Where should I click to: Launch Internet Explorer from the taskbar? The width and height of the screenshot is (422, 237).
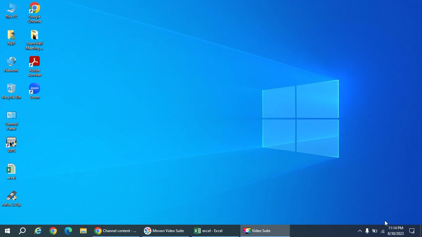38,231
